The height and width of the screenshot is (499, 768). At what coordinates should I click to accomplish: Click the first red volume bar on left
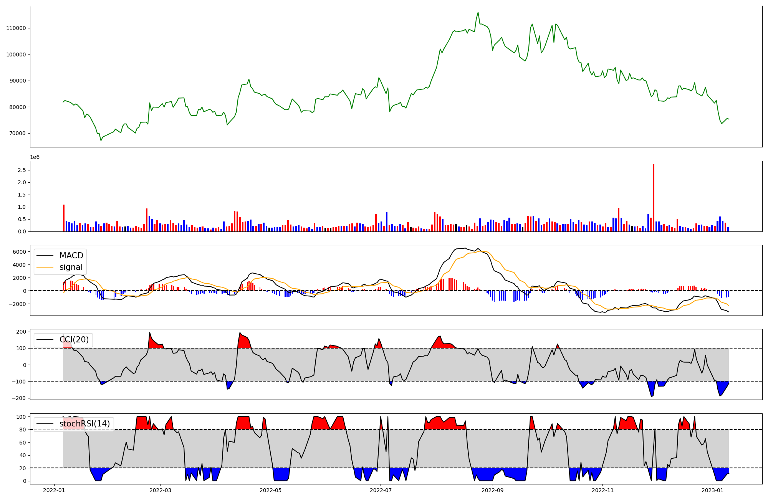pyautogui.click(x=64, y=218)
